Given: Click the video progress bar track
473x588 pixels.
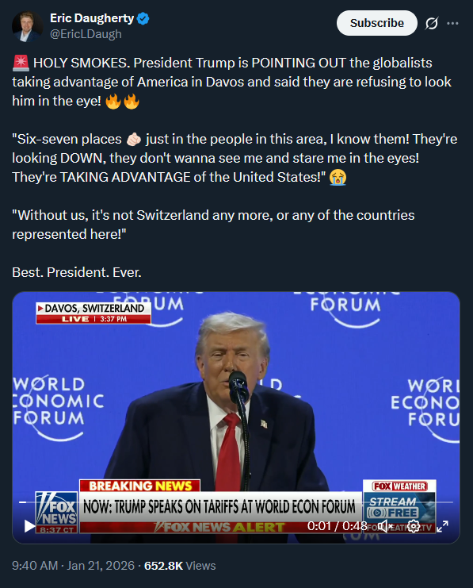Looking at the screenshot, I should tap(236, 502).
